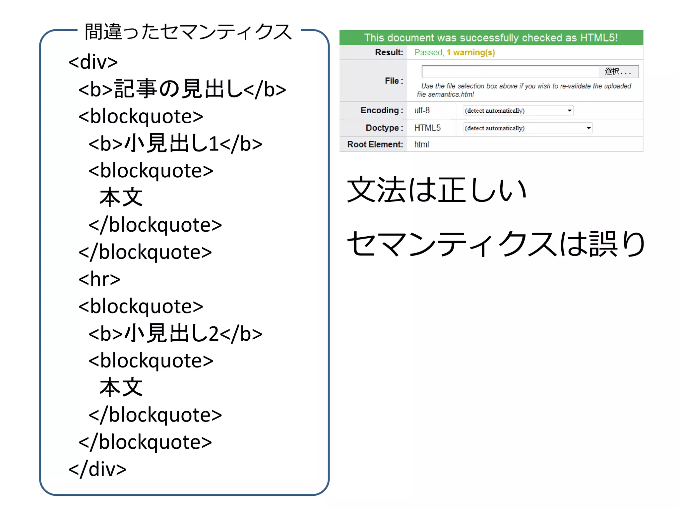Click the HTML5 doctype value

(427, 128)
